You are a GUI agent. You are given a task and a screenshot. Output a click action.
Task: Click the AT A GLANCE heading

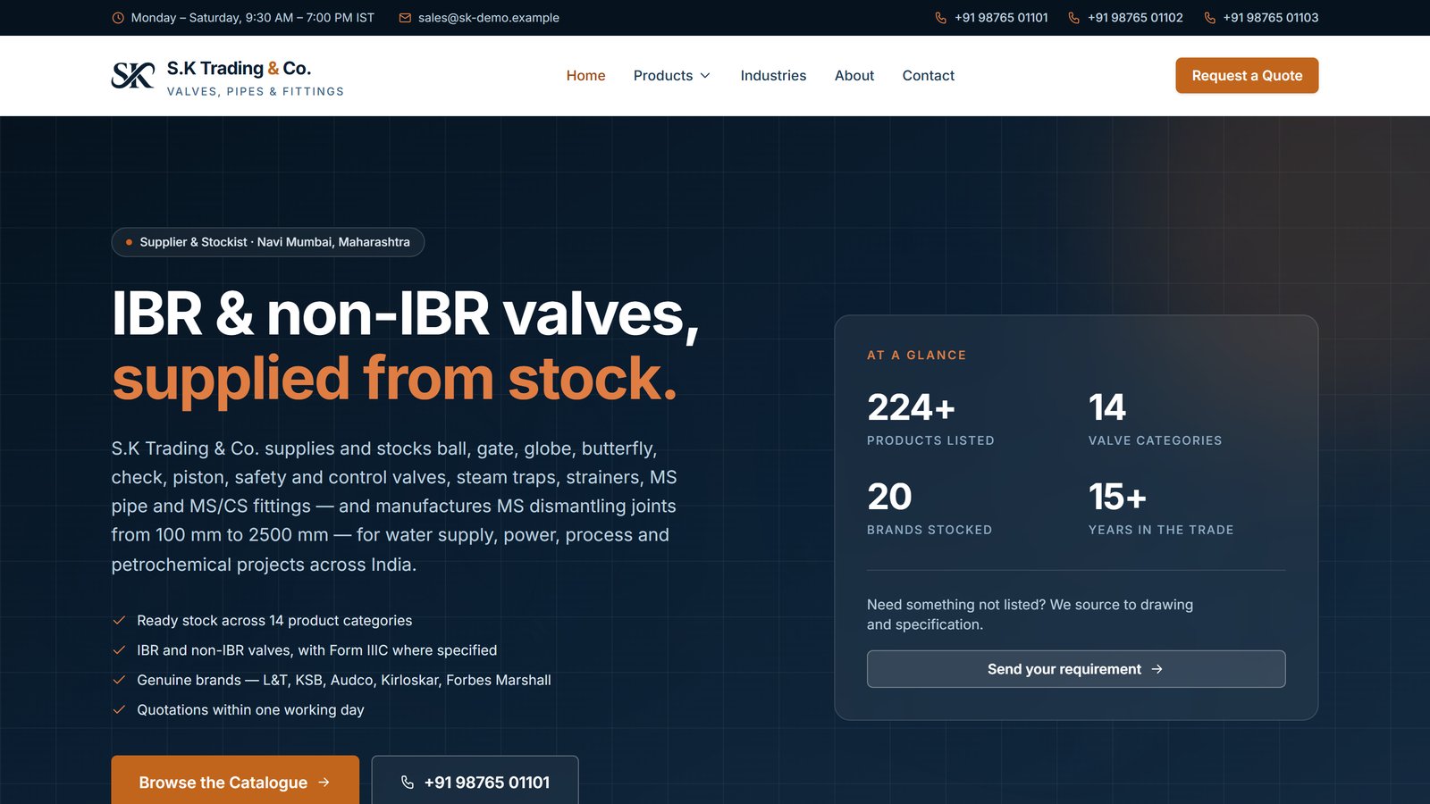coord(917,355)
